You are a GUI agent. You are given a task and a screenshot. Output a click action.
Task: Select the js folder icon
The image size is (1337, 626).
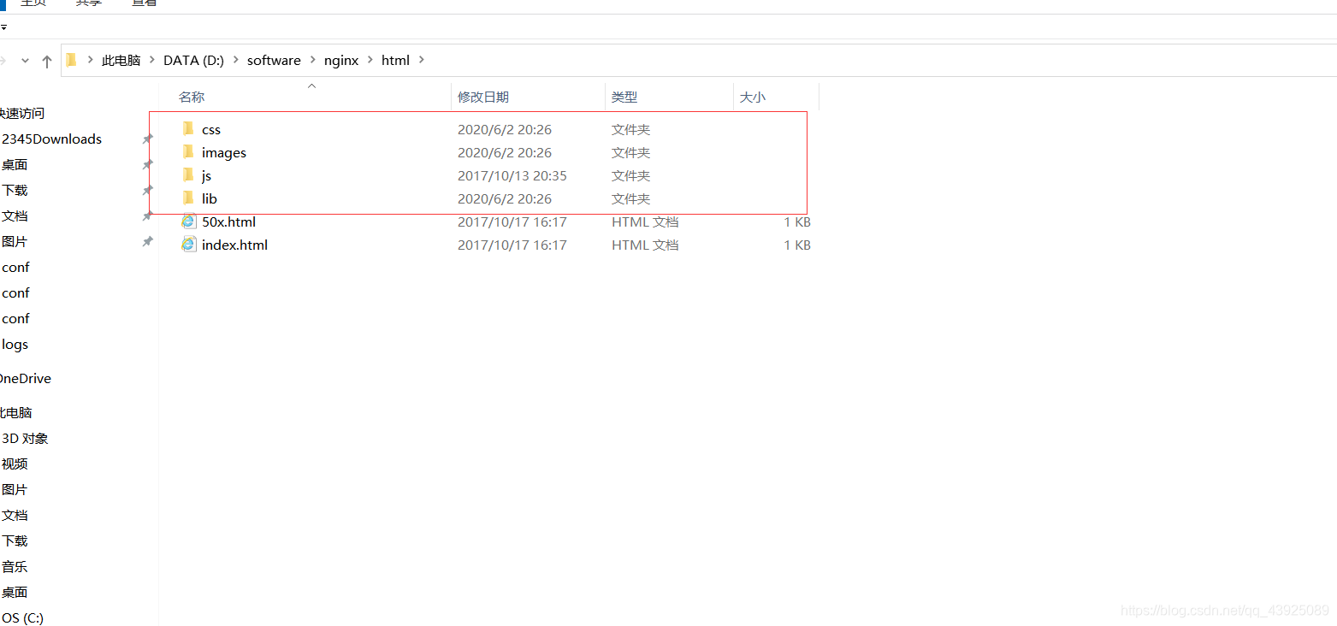(188, 175)
